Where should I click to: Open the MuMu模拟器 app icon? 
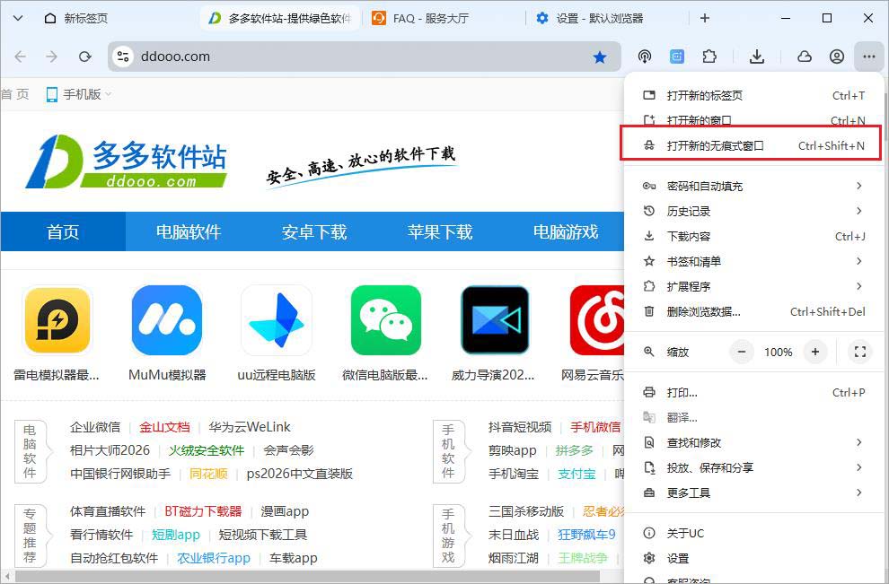click(x=167, y=320)
